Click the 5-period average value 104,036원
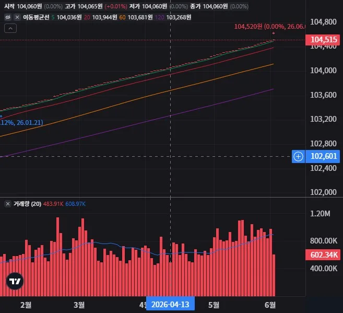 pos(69,17)
